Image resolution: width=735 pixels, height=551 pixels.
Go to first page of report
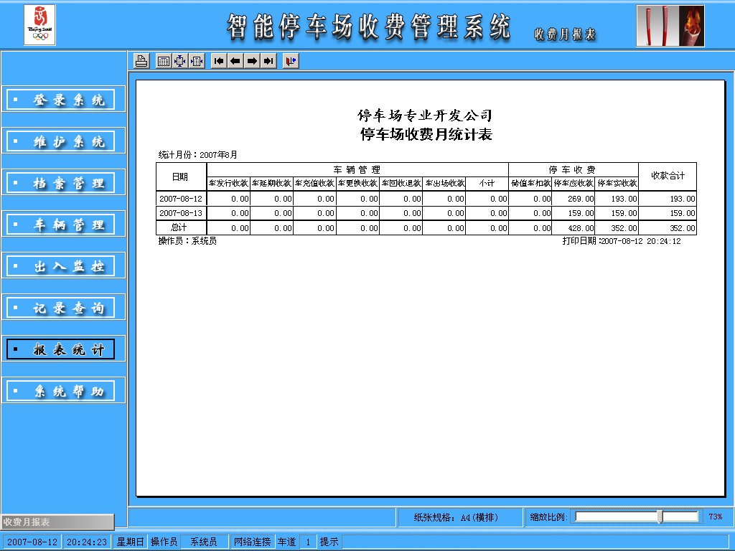tap(219, 61)
